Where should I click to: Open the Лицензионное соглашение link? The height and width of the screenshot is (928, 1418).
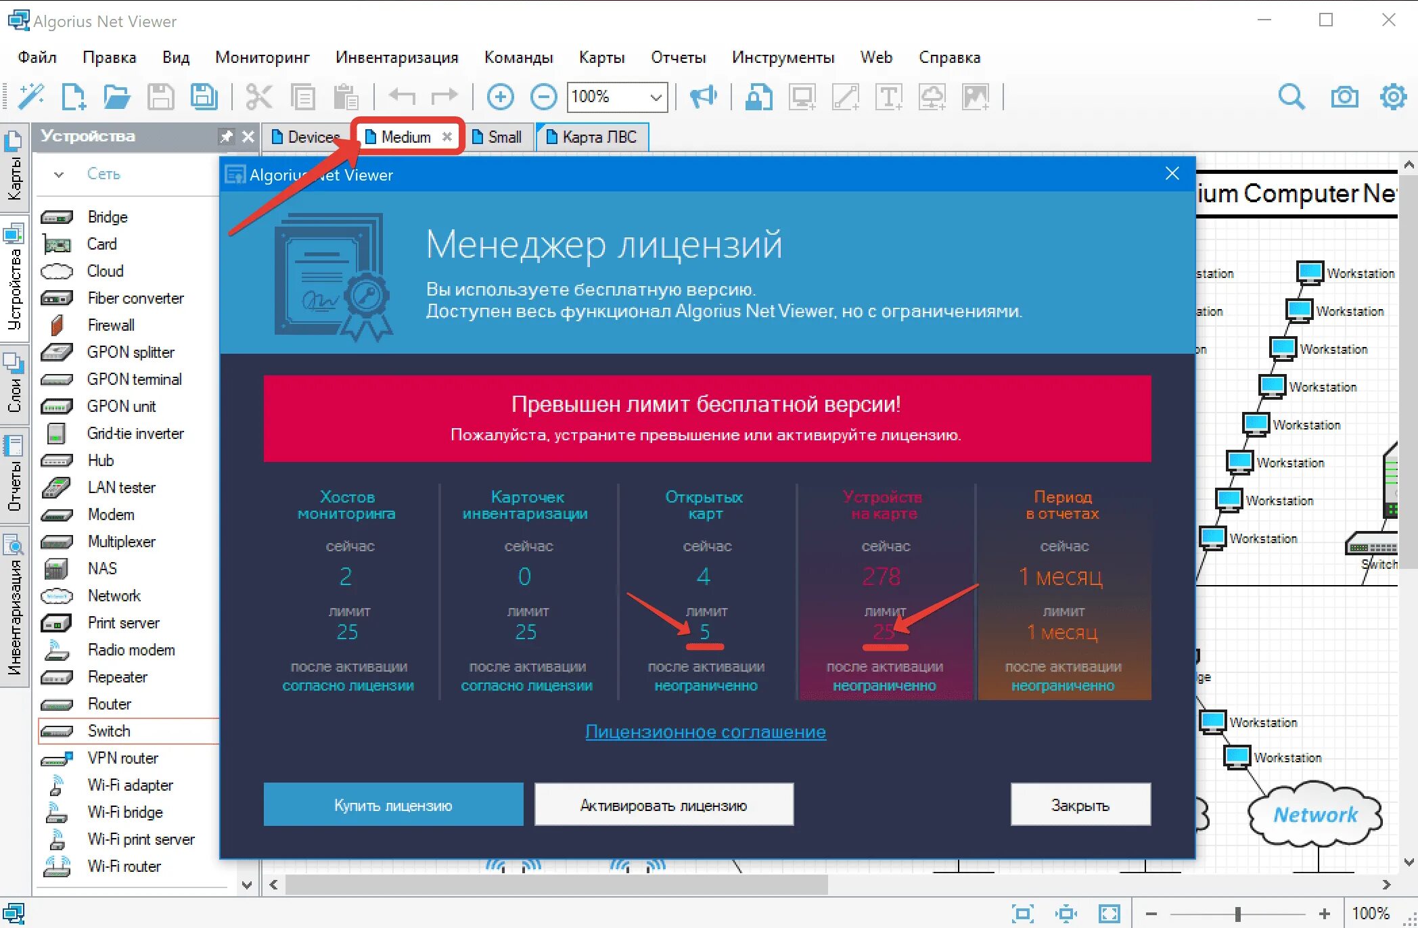[x=705, y=732]
